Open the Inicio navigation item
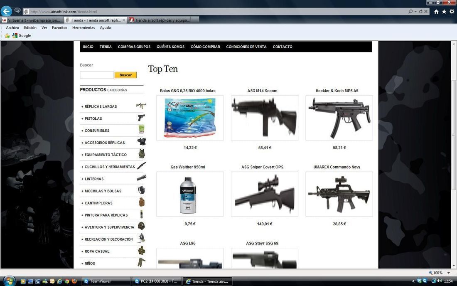The width and height of the screenshot is (457, 286). [x=88, y=47]
